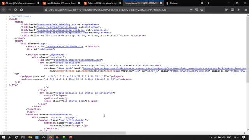Close the 'All labs | Web Security Academy' tab
Image resolution: width=249 pixels, height=140 pixels.
pyautogui.click(x=38, y=3)
